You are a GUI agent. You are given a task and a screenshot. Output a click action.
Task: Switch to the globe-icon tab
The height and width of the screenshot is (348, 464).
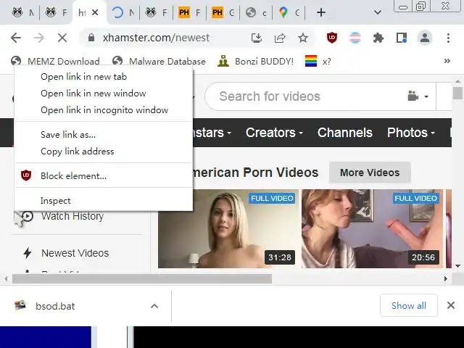[x=256, y=12]
